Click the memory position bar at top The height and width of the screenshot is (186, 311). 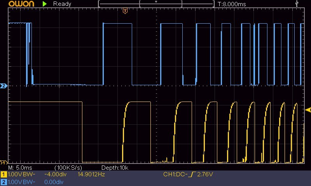click(x=156, y=4)
